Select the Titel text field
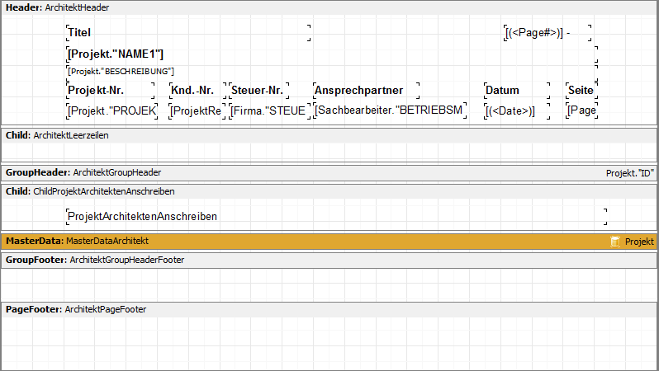 point(188,33)
